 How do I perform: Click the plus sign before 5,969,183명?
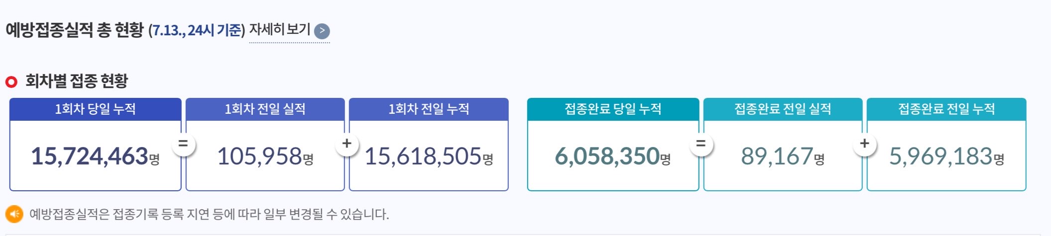click(865, 144)
